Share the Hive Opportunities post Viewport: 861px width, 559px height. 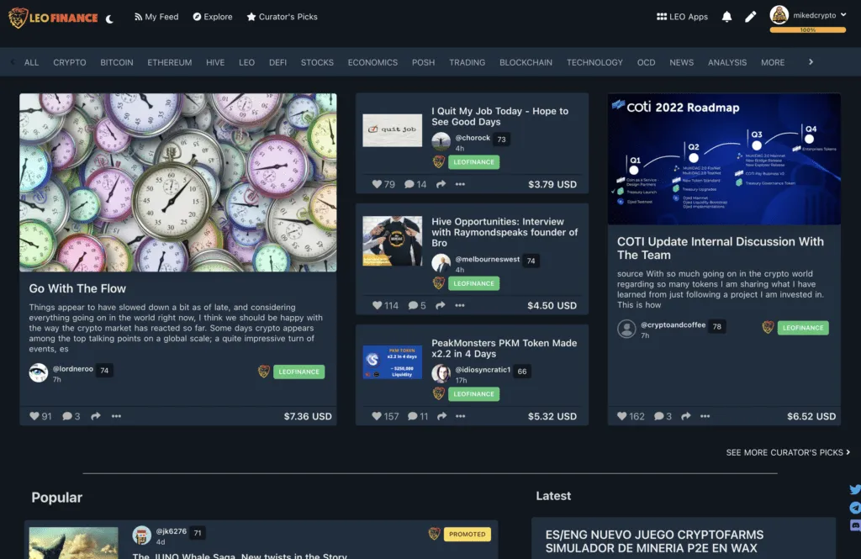click(441, 305)
